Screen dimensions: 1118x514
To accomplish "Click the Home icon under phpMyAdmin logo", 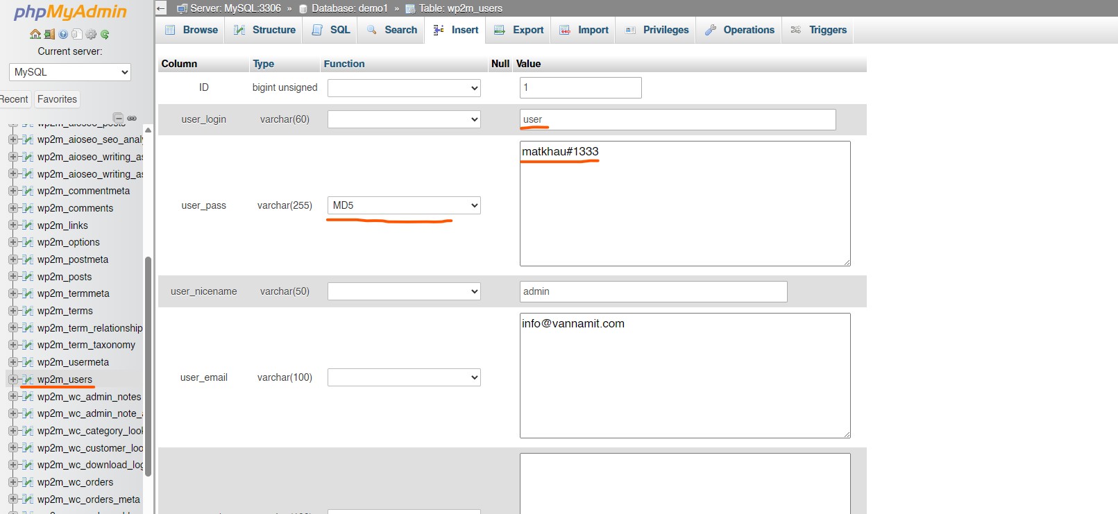I will click(35, 34).
